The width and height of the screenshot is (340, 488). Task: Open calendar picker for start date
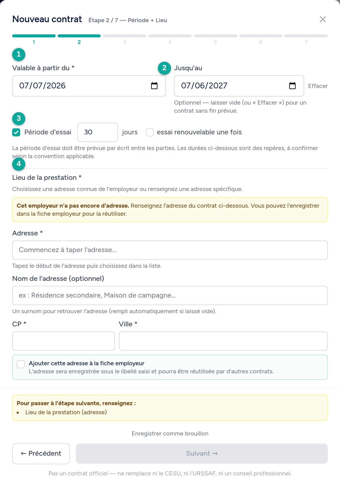point(154,86)
